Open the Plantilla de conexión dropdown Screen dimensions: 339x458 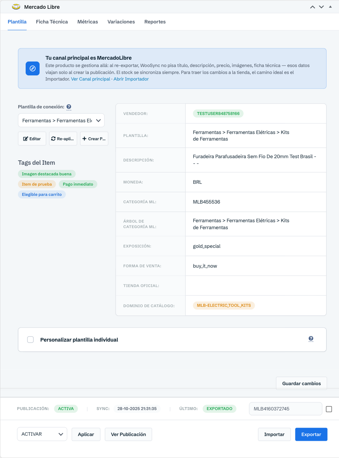[x=61, y=120]
